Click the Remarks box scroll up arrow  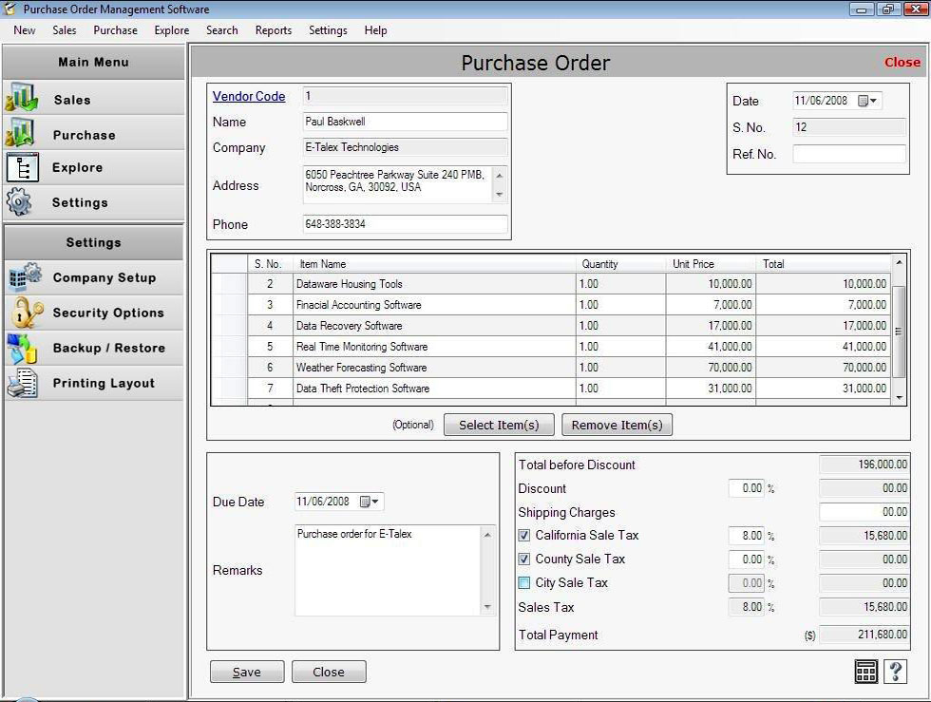tap(487, 535)
